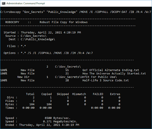Click the robocopy command line text

pos(76,12)
